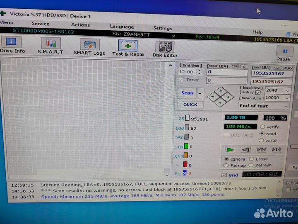Image resolution: width=298 pixels, height=224 pixels.
Task: Toggle the Timer checkbox
Action: [180, 80]
